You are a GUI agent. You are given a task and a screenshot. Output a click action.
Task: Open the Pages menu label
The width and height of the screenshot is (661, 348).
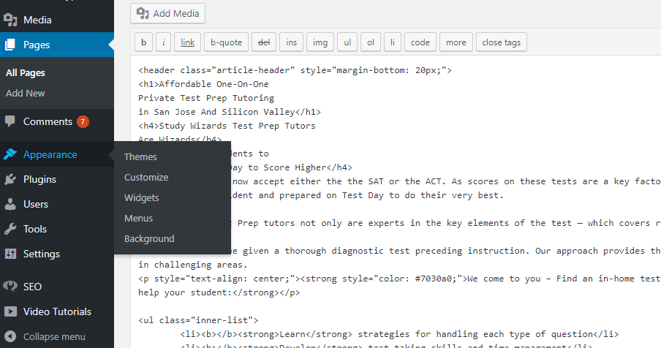click(37, 45)
